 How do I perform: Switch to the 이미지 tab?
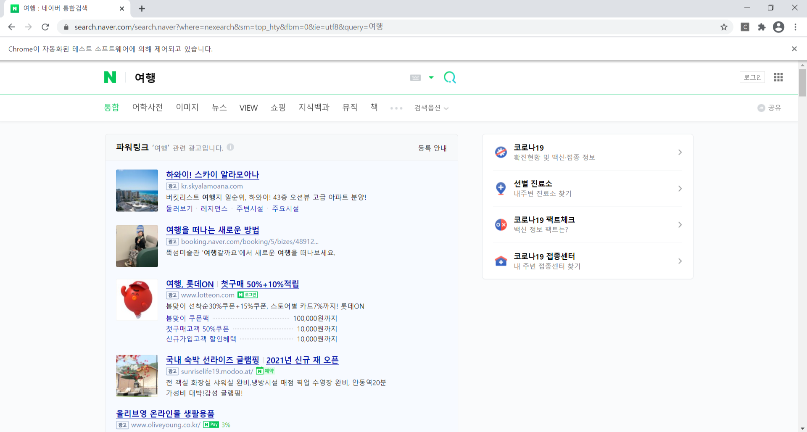[187, 108]
